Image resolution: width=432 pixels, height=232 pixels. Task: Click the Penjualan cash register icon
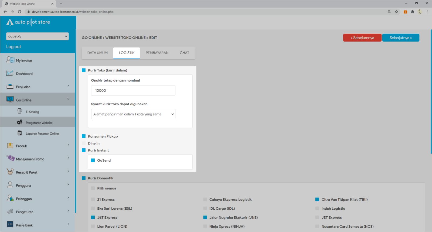click(x=10, y=87)
